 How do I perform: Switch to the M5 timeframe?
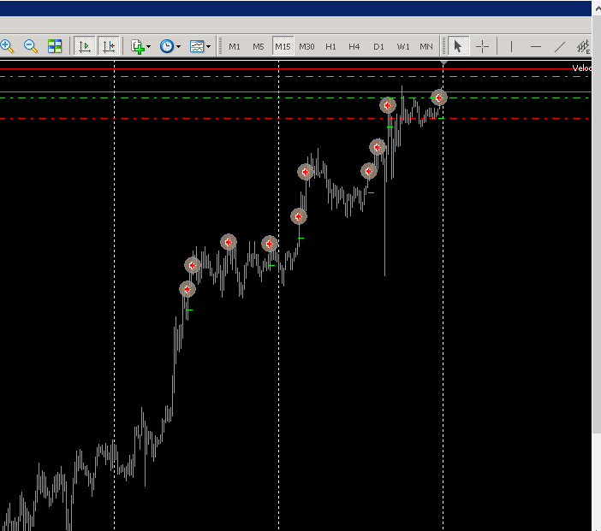(x=259, y=46)
